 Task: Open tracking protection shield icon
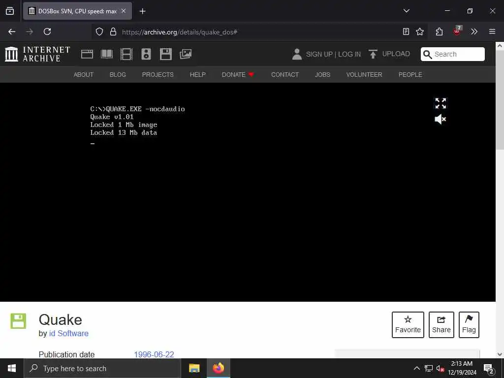[99, 31]
